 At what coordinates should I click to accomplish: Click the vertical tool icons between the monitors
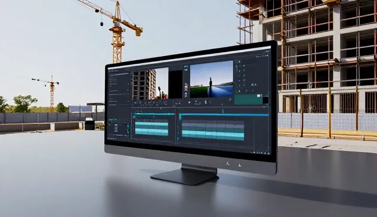pos(186,90)
